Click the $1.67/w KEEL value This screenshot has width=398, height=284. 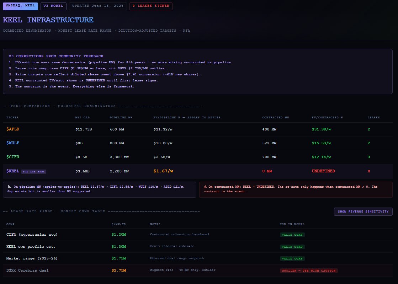(163, 171)
